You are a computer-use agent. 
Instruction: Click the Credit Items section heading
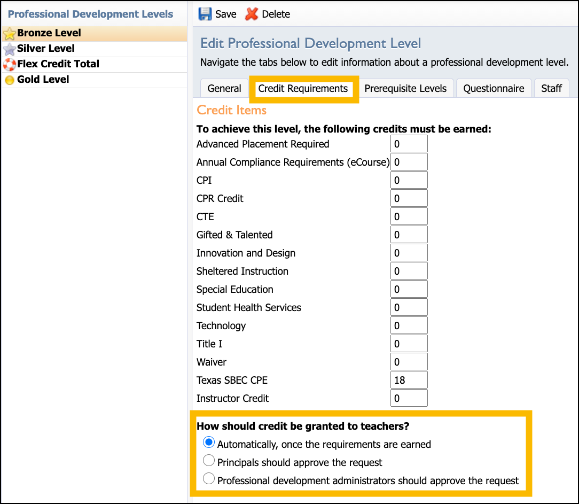click(x=231, y=110)
